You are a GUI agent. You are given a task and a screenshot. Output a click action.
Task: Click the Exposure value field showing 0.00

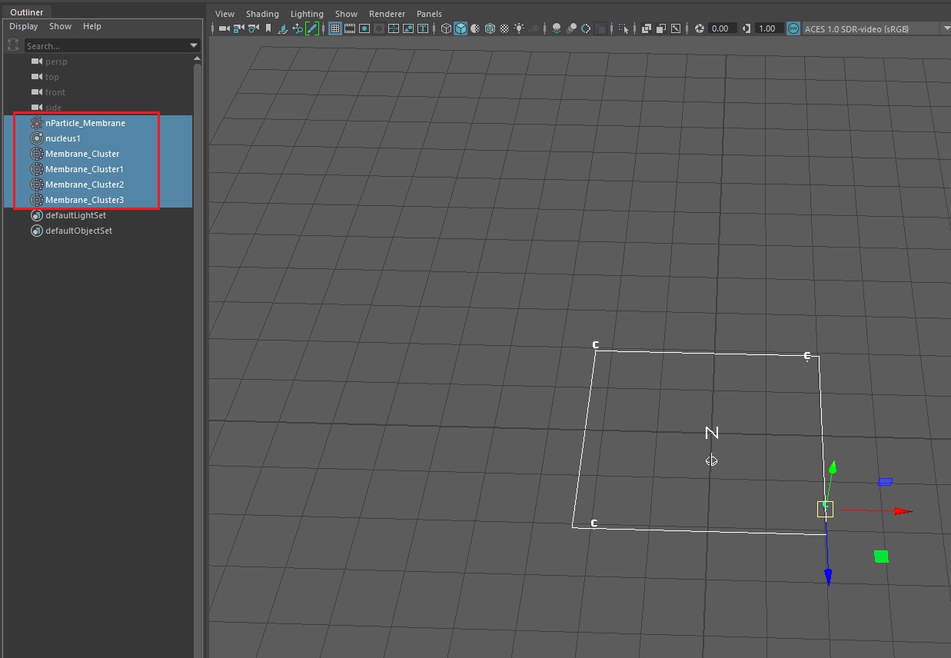723,28
